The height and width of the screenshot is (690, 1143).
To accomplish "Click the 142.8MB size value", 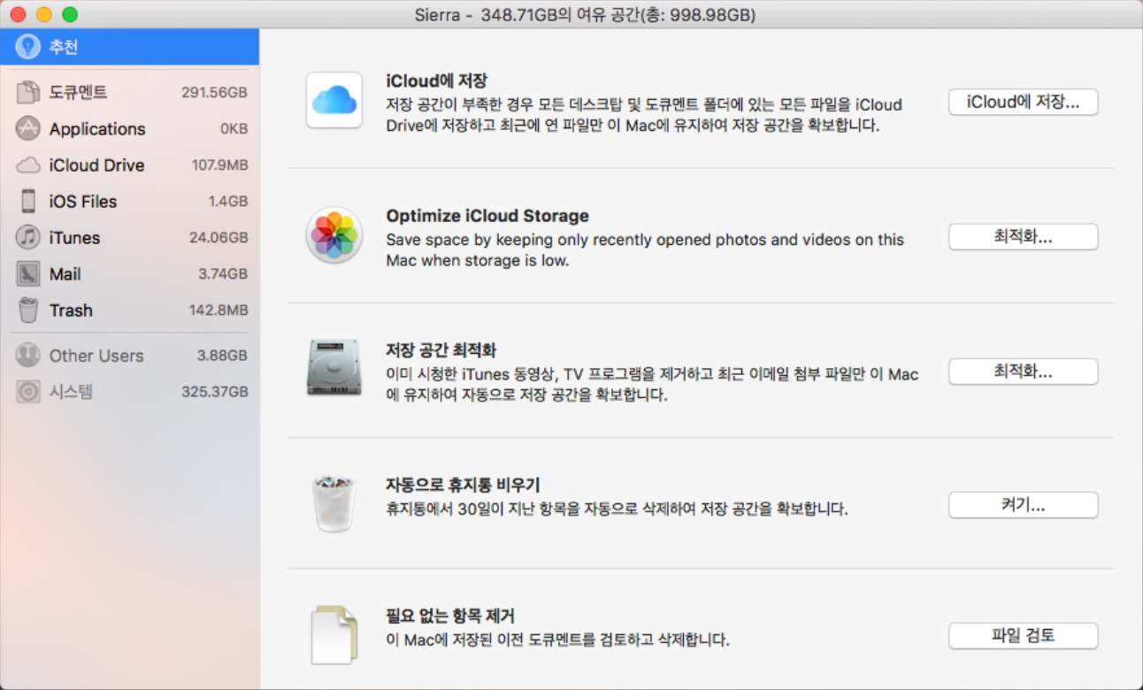I will (x=219, y=310).
